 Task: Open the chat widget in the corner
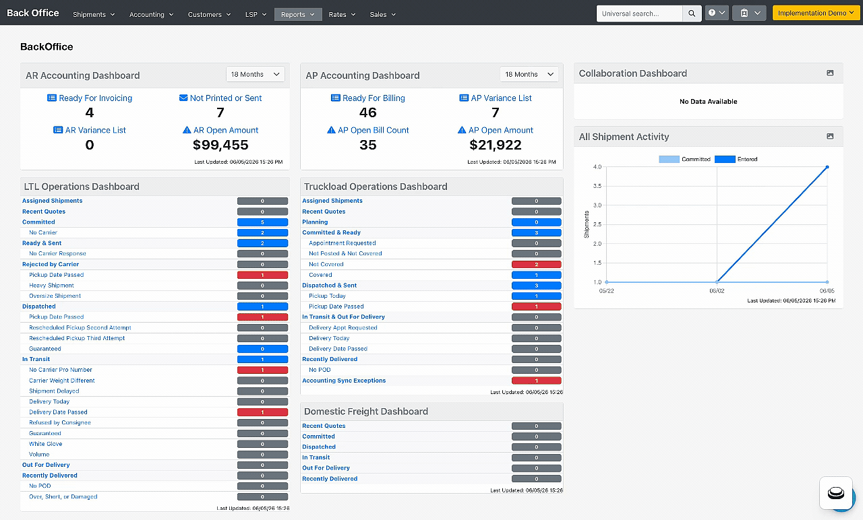[x=836, y=493]
